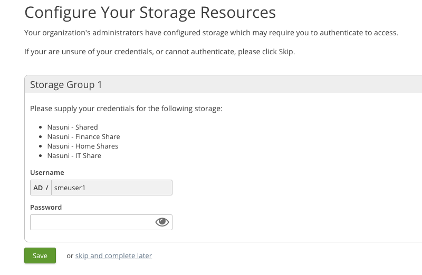Image resolution: width=422 pixels, height=275 pixels.
Task: Click the word 'or' beside Save
Action: [x=70, y=256]
